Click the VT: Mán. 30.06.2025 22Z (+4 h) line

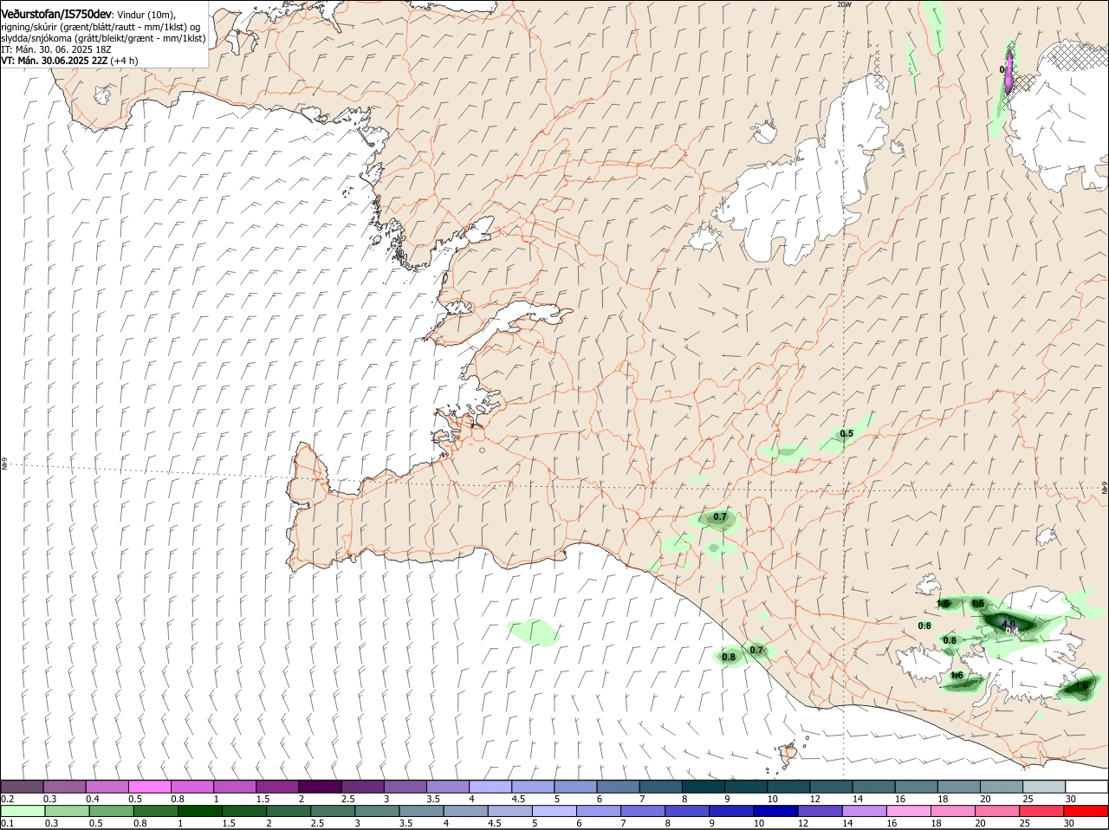69,61
